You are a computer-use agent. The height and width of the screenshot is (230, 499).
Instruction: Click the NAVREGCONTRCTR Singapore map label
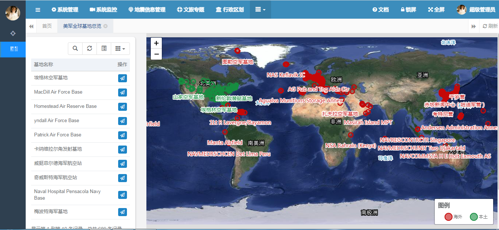coord(418,140)
